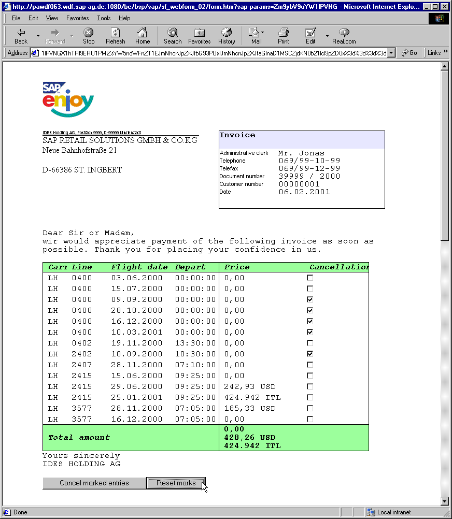Screen dimensions: 452x519
Task: Check cancellation for 242,93 USD flight
Action: pyautogui.click(x=310, y=386)
